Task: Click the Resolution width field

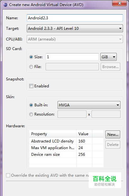Action: (x=72, y=114)
